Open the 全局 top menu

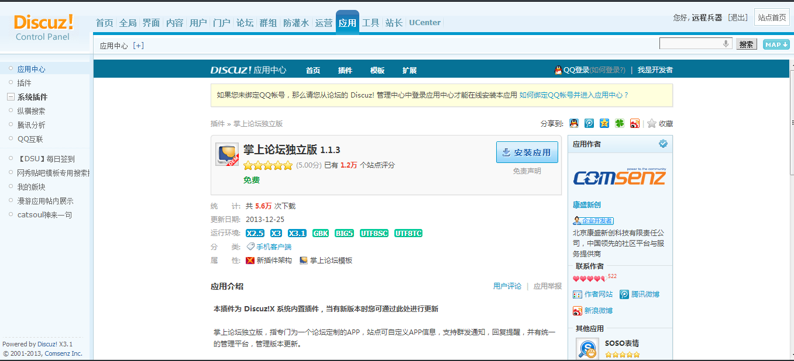[128, 23]
